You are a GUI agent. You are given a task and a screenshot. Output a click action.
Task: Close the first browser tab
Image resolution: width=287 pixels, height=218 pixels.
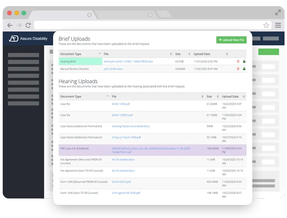[89, 15]
